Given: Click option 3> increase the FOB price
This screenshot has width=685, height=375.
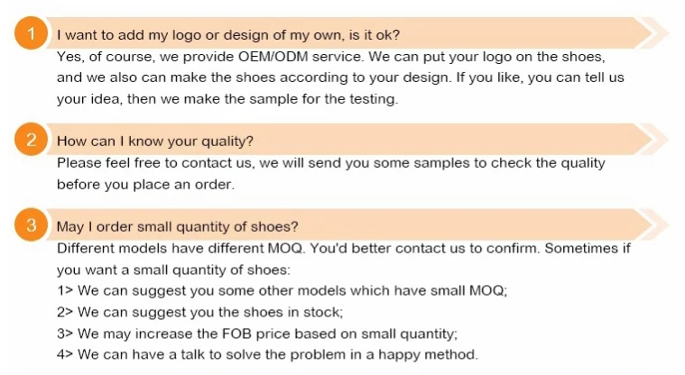Looking at the screenshot, I should click(257, 334).
